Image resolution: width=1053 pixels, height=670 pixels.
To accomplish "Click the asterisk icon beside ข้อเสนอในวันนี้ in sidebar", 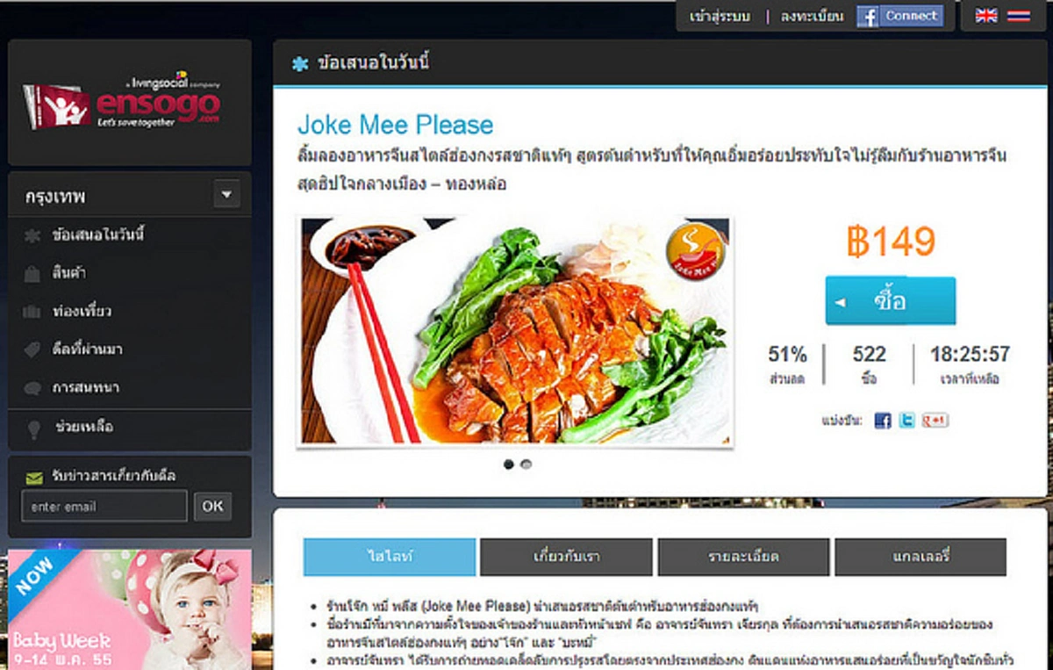I will pyautogui.click(x=32, y=235).
